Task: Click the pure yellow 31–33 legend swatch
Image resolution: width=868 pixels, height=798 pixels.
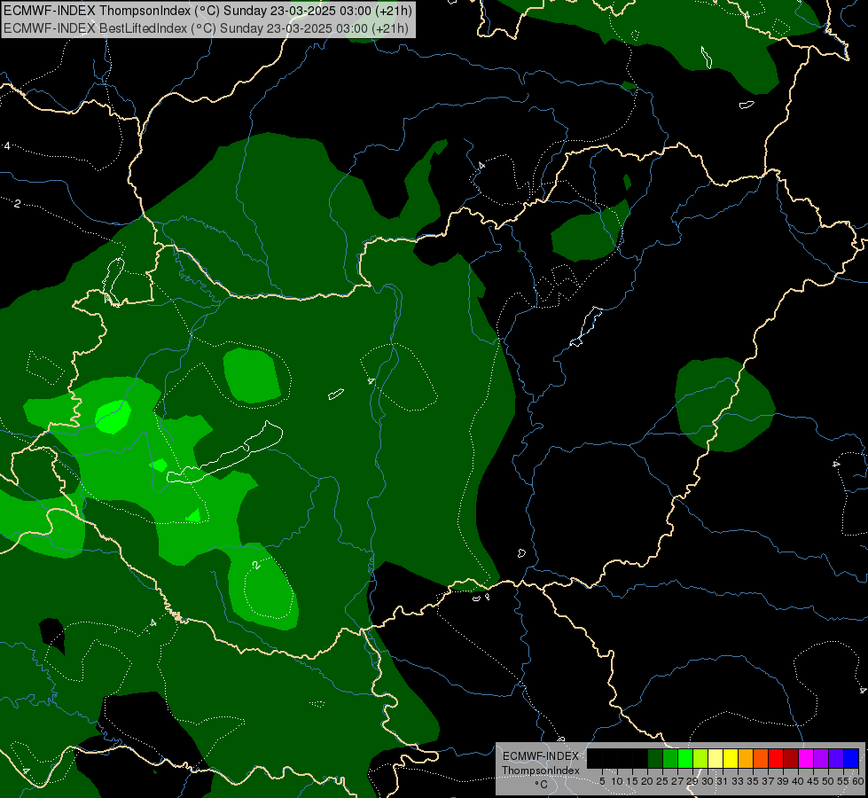Action: (731, 758)
